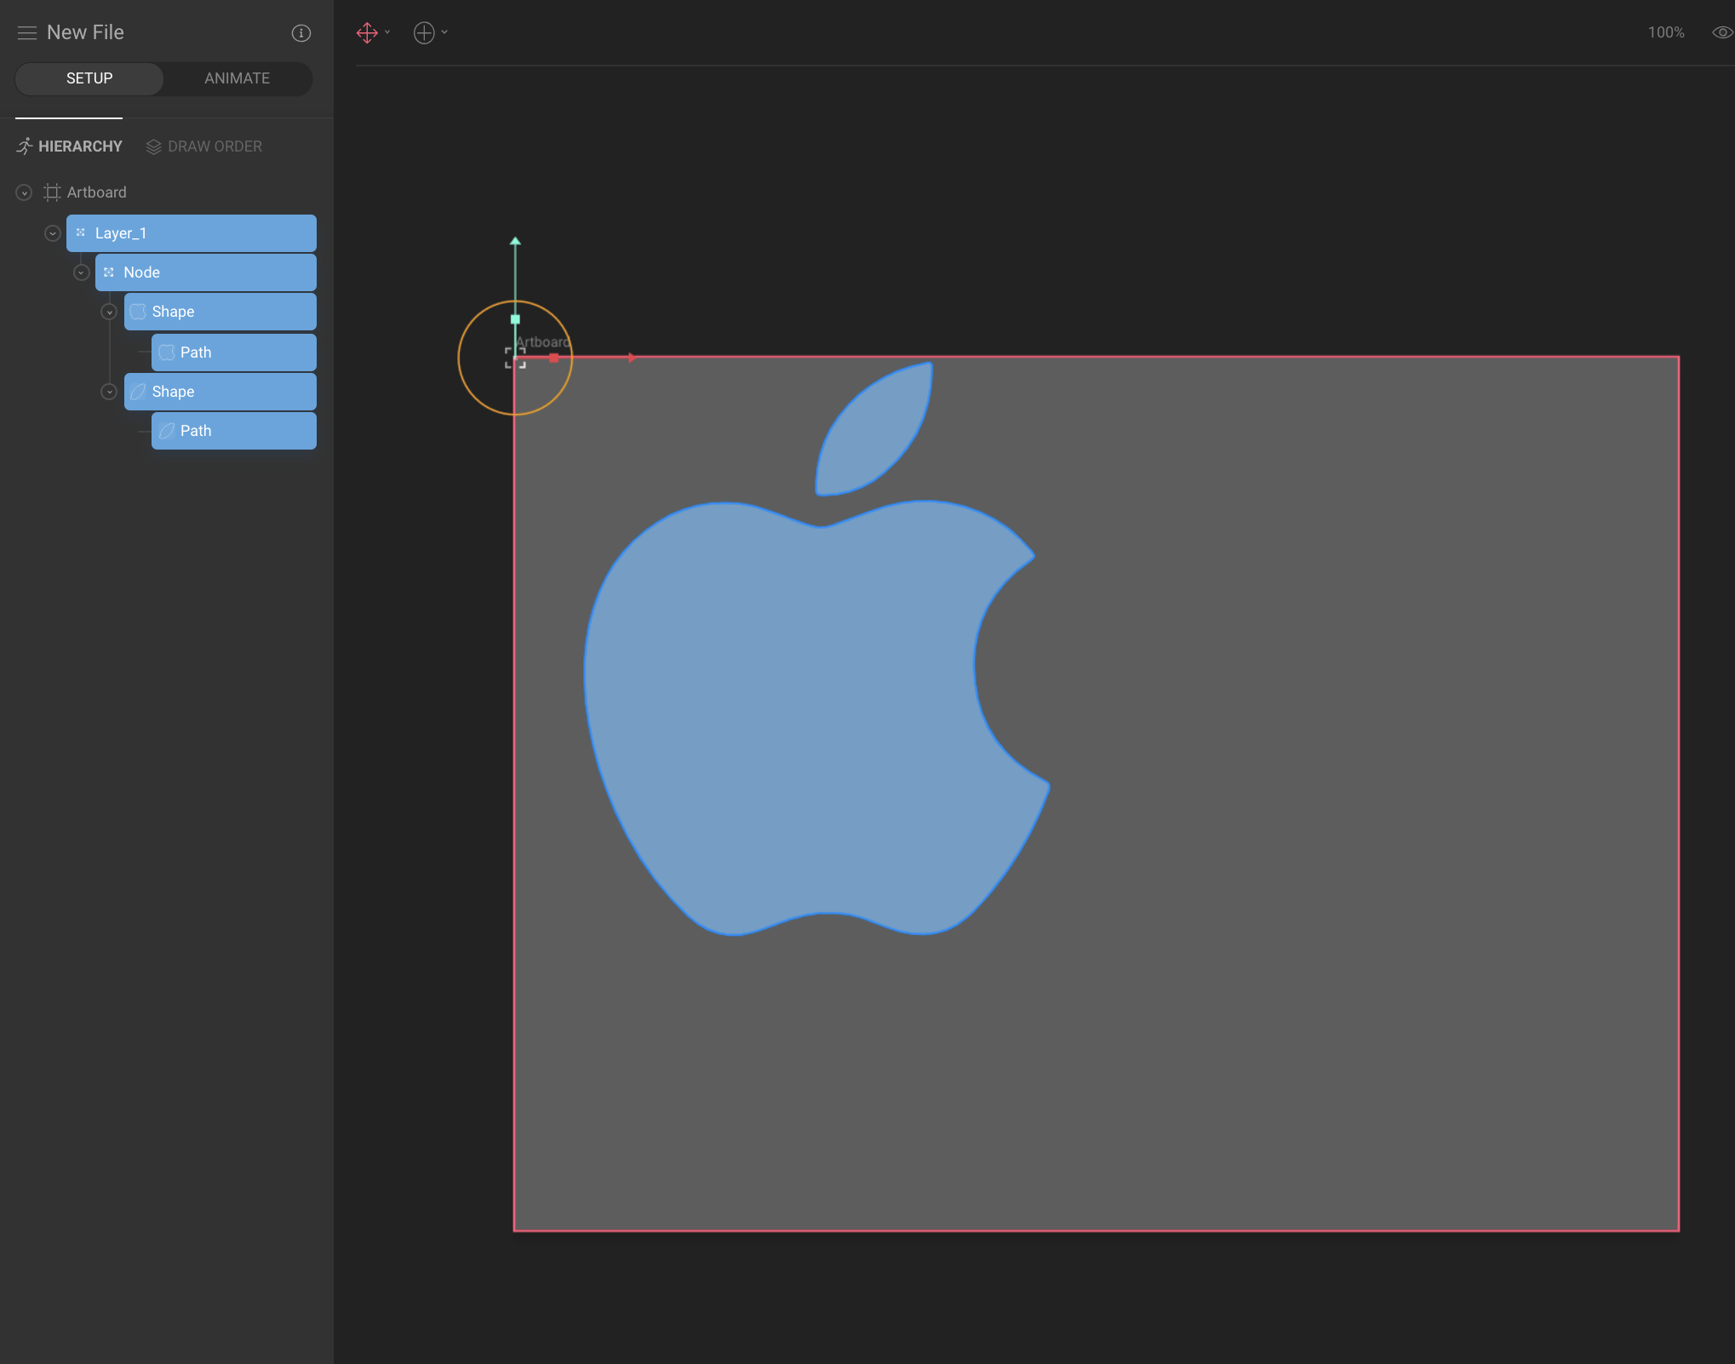Click the Artboard label on the stage

click(x=543, y=342)
